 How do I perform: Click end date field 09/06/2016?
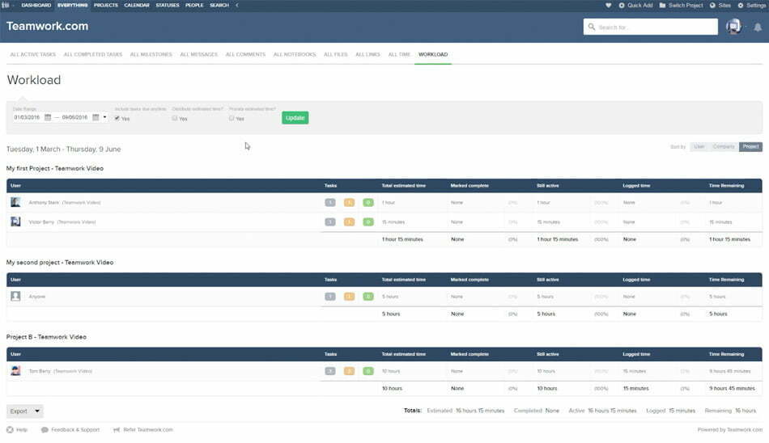coord(74,117)
